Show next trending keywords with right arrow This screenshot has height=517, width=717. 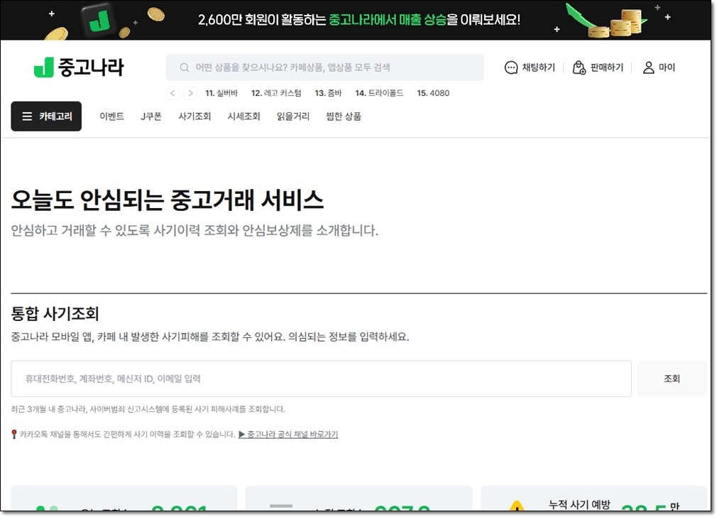click(190, 93)
